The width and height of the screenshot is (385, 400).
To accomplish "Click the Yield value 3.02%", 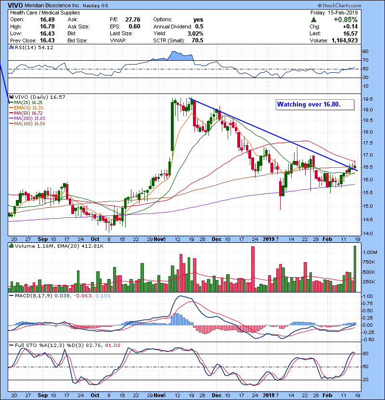I will (x=195, y=33).
